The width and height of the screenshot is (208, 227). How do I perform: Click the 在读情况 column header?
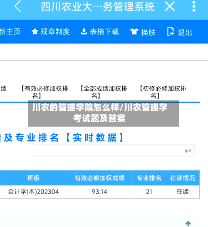click(183, 178)
